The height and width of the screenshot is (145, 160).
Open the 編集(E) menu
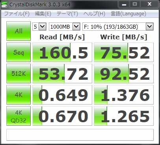click(x=43, y=14)
